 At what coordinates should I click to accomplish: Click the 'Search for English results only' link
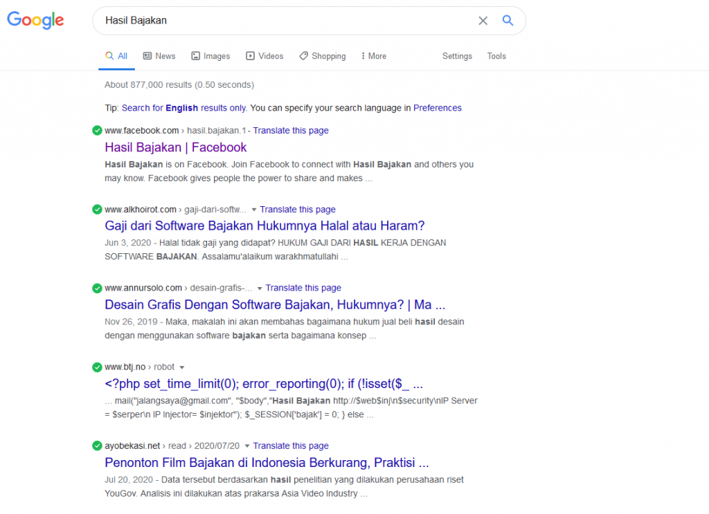coord(184,108)
